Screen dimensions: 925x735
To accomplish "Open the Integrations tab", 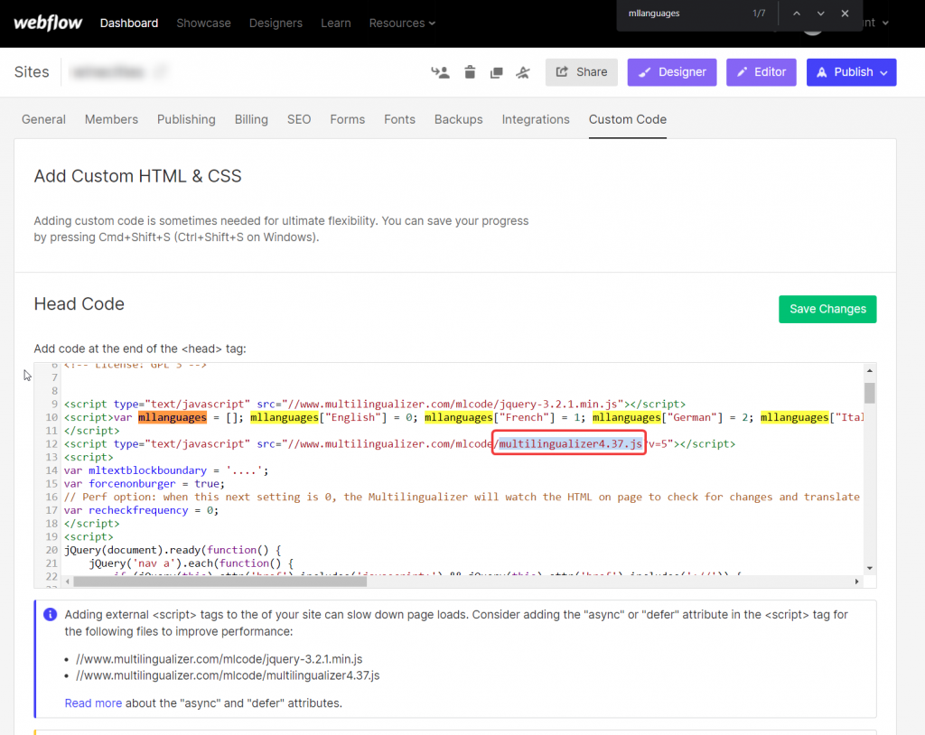I will pos(536,119).
